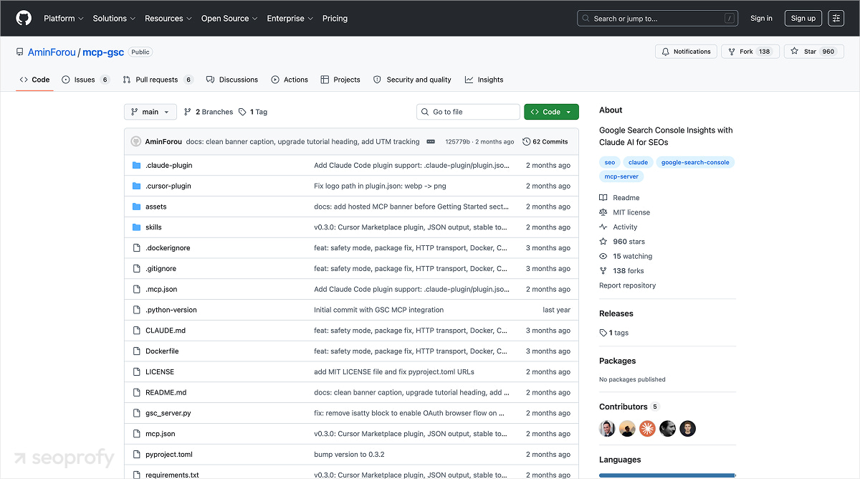The height and width of the screenshot is (479, 860).
Task: Click the Sign up button
Action: 803,19
